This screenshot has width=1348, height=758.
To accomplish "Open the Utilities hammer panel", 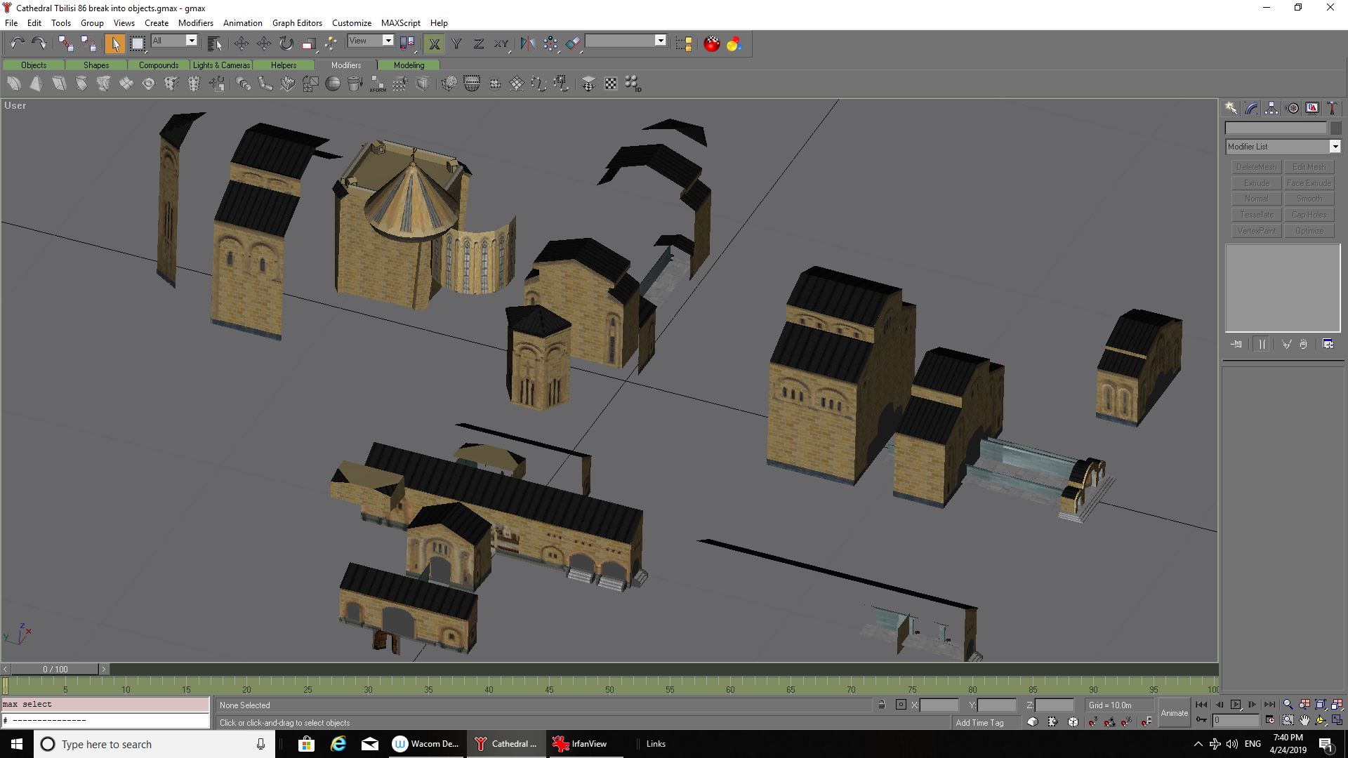I will point(1332,108).
